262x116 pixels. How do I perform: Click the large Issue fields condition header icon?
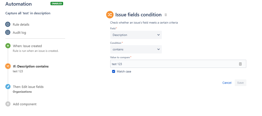pos(110,15)
